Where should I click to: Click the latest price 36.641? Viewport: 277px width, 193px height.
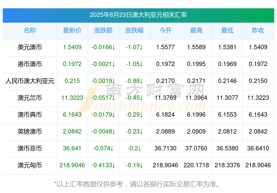[x=72, y=148]
